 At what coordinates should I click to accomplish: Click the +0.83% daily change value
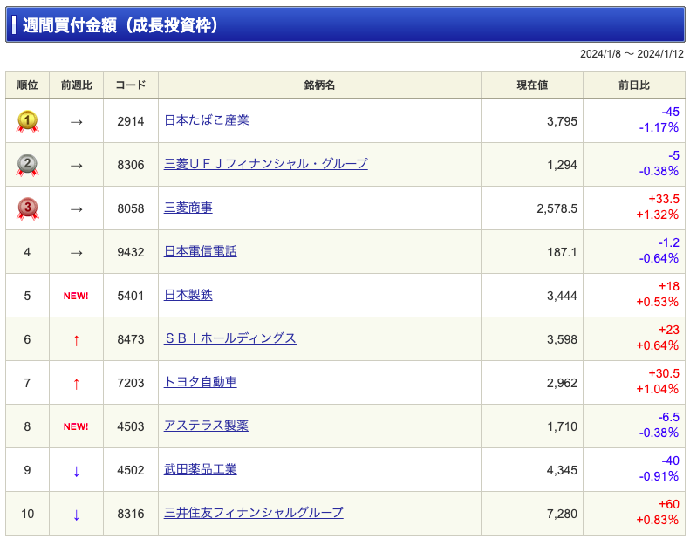pyautogui.click(x=658, y=520)
